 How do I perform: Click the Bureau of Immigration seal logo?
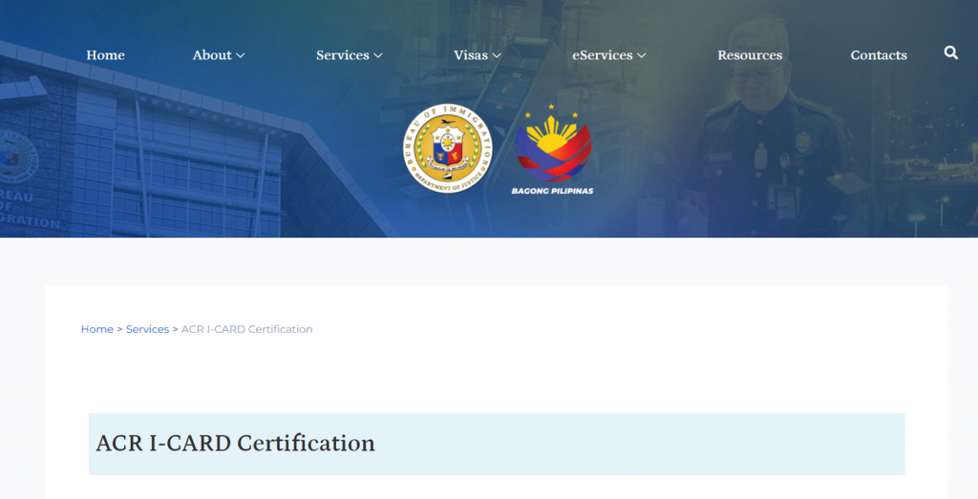tap(447, 148)
